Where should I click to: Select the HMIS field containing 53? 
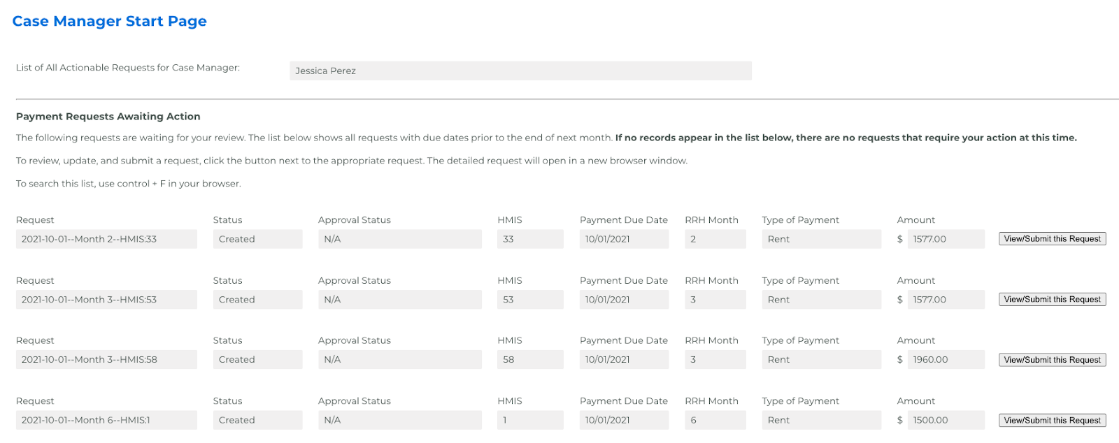530,299
